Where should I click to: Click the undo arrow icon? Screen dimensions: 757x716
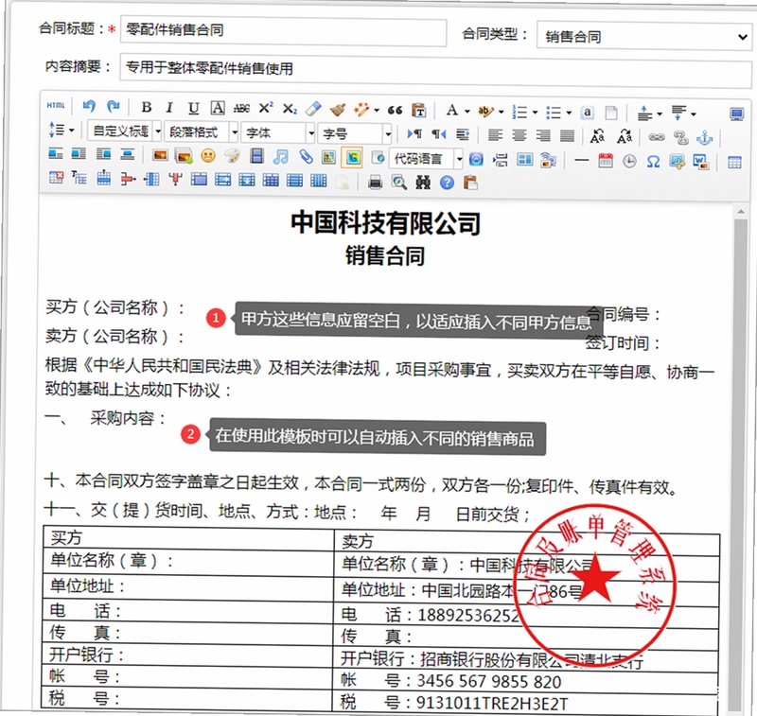click(x=88, y=106)
